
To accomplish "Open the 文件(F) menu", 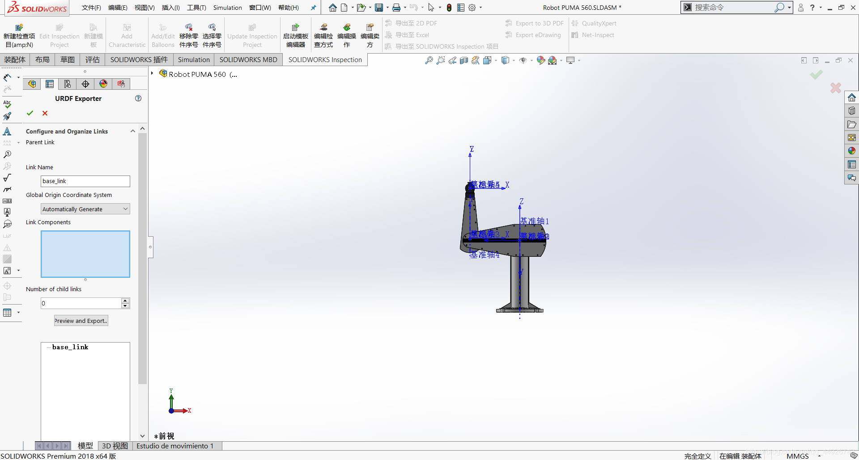I will pyautogui.click(x=91, y=8).
